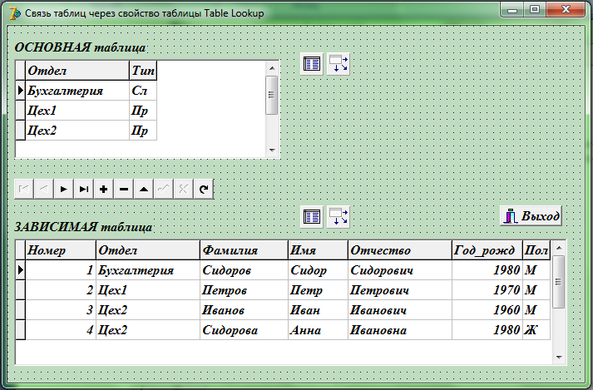Select the Иван name cell
The image size is (593, 390).
click(x=318, y=310)
